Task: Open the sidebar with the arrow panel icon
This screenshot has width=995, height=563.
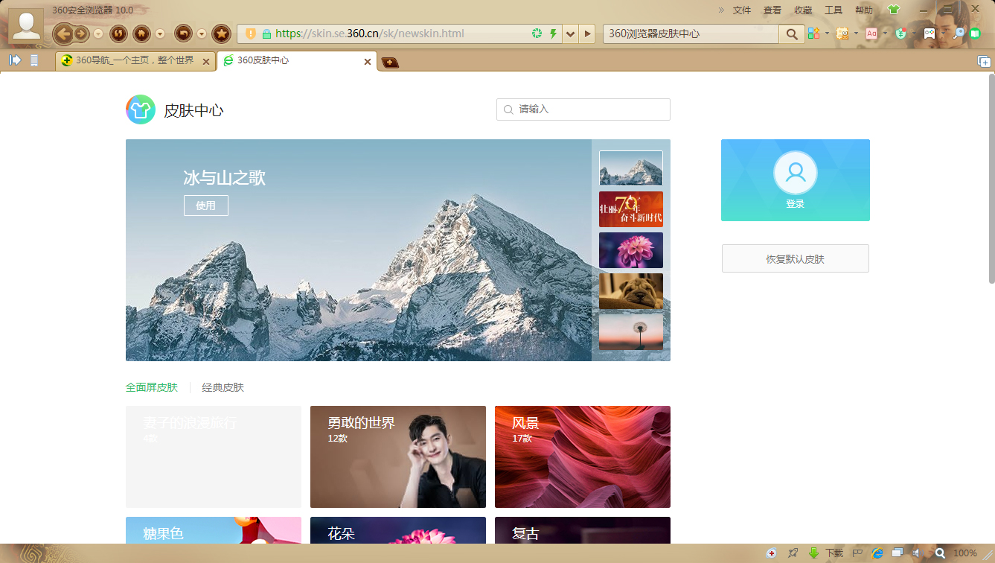Action: tap(15, 60)
